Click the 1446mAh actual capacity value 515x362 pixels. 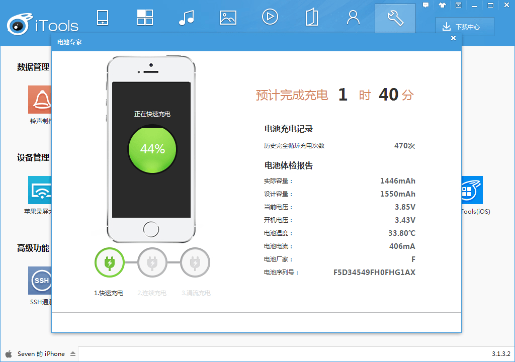pyautogui.click(x=398, y=181)
